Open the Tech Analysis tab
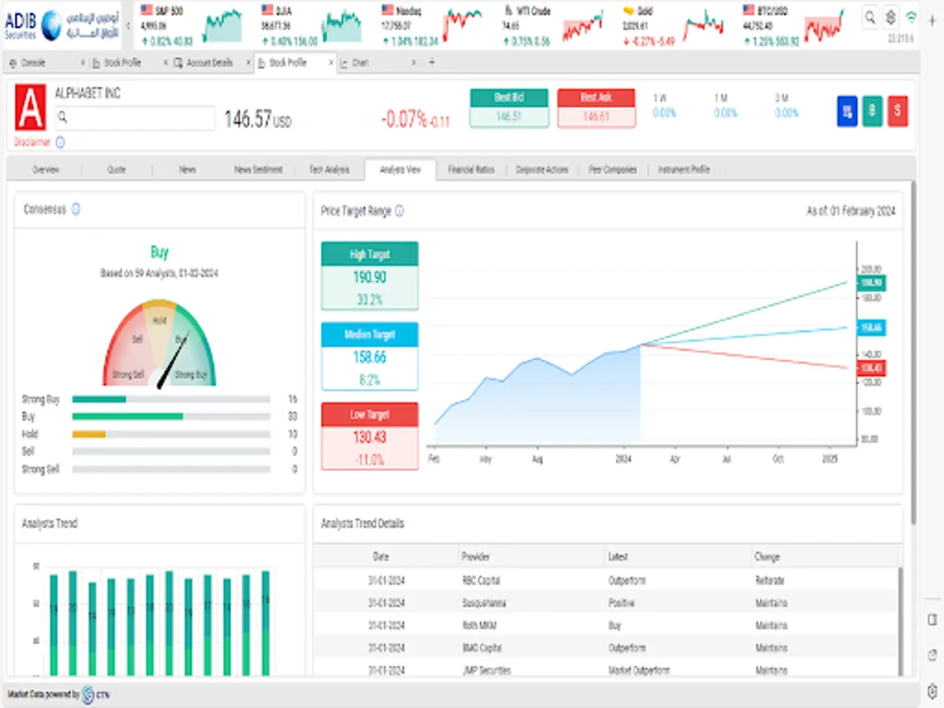Image resolution: width=944 pixels, height=708 pixels. [329, 169]
